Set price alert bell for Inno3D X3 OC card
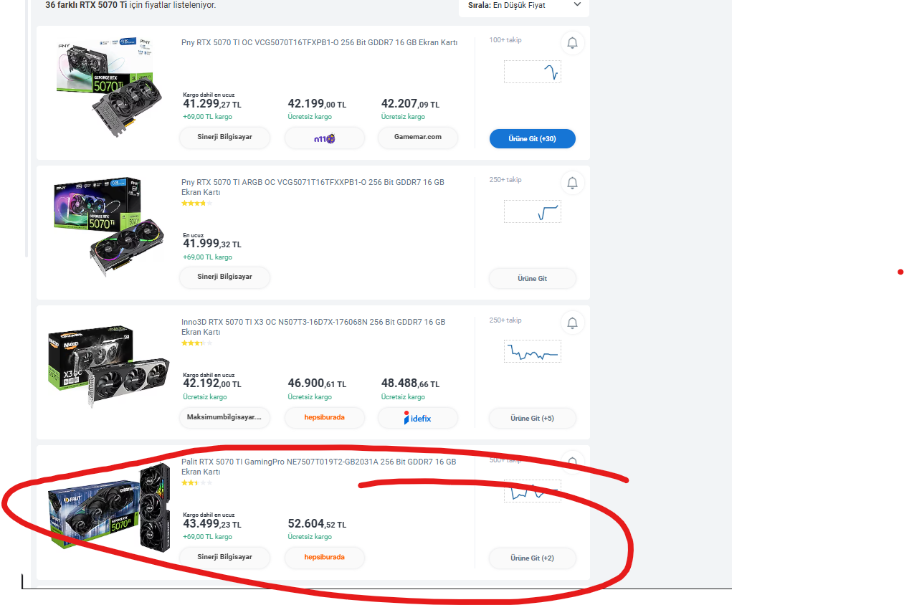 click(572, 323)
